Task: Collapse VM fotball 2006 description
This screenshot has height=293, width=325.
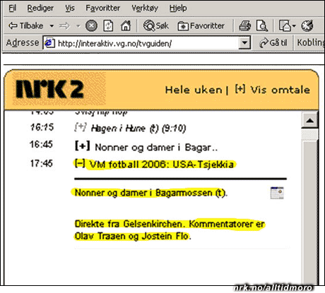Action: click(x=80, y=163)
